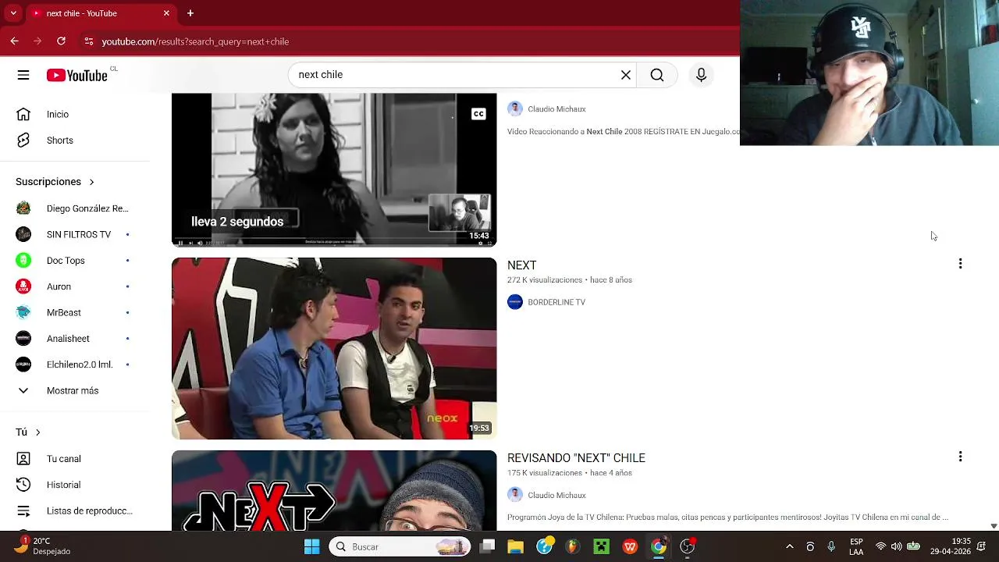Viewport: 999px width, 562px height.
Task: Close the 'next chile - YouTube' tab
Action: (166, 13)
